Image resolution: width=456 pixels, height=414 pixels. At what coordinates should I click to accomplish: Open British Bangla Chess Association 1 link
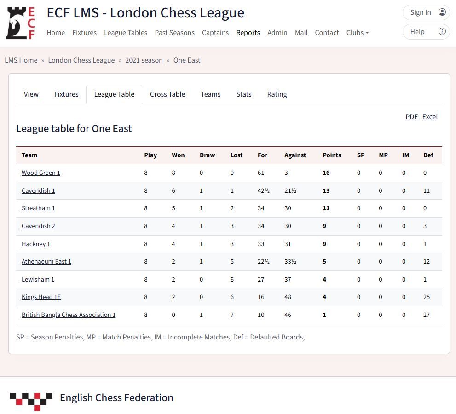coord(69,315)
